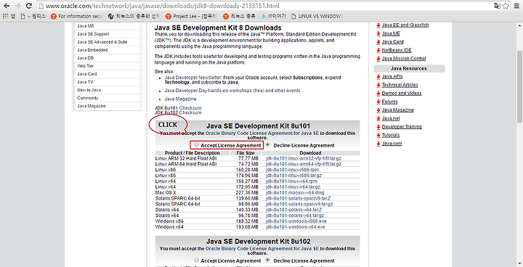Open the JDK 8u101 Checksum link
Screen dimensions: 523x267
(190, 108)
